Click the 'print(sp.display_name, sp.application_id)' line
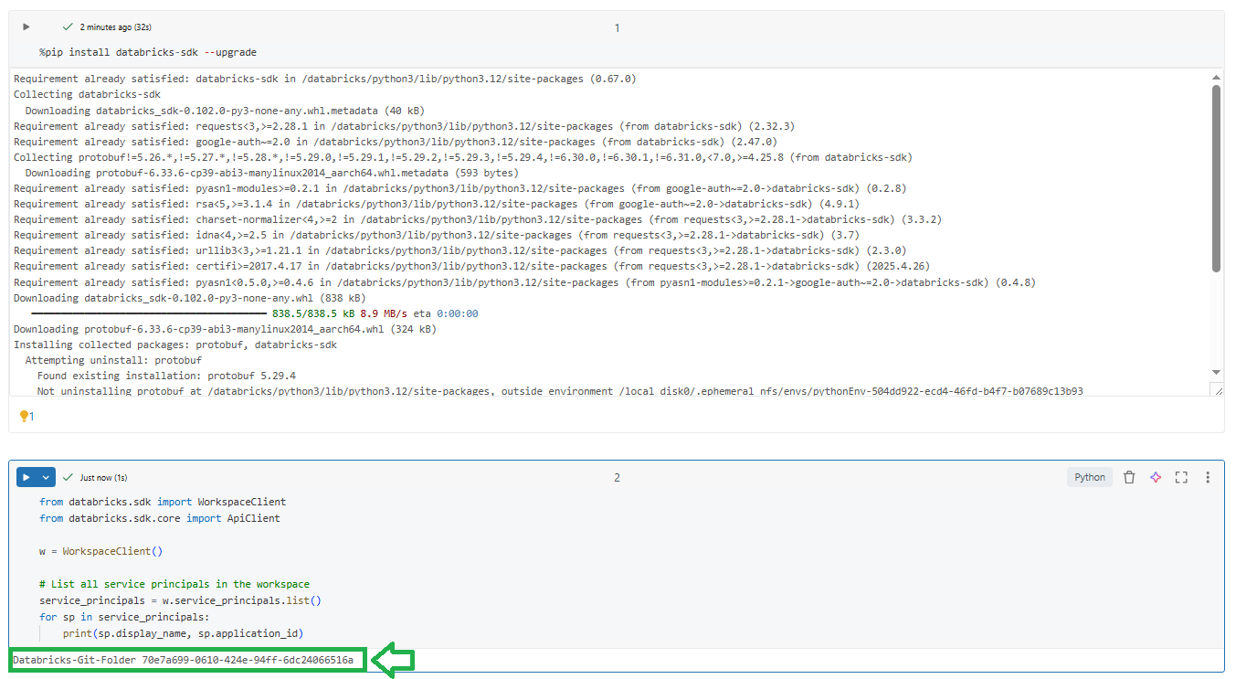This screenshot has height=679, width=1236. [183, 633]
